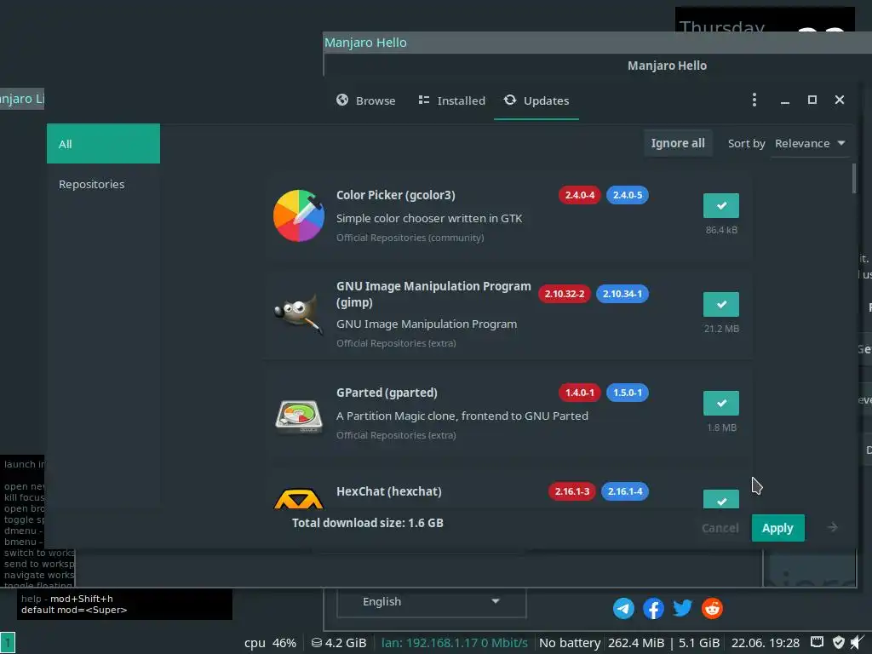Click Total download size: 1.6 GB text
This screenshot has width=872, height=654.
point(368,523)
